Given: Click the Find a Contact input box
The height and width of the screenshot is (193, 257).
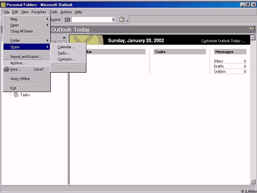Looking at the screenshot, I should 92,20.
